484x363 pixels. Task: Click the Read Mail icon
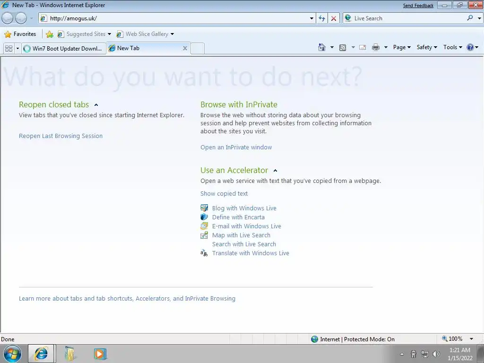tap(363, 47)
